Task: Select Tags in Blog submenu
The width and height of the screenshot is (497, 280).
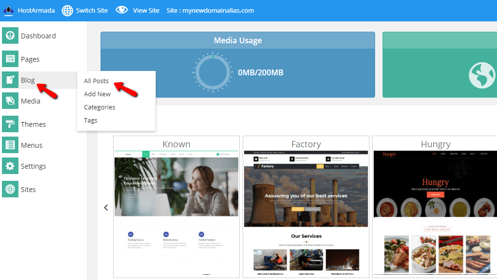Action: [91, 121]
